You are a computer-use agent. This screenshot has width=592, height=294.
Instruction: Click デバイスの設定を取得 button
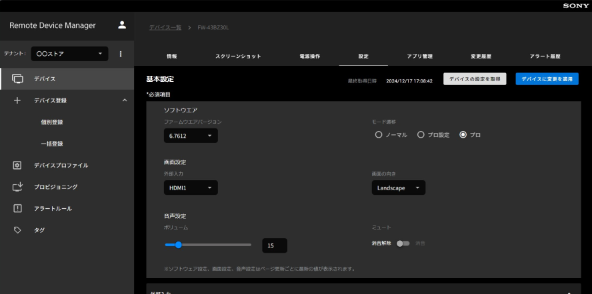pos(475,78)
